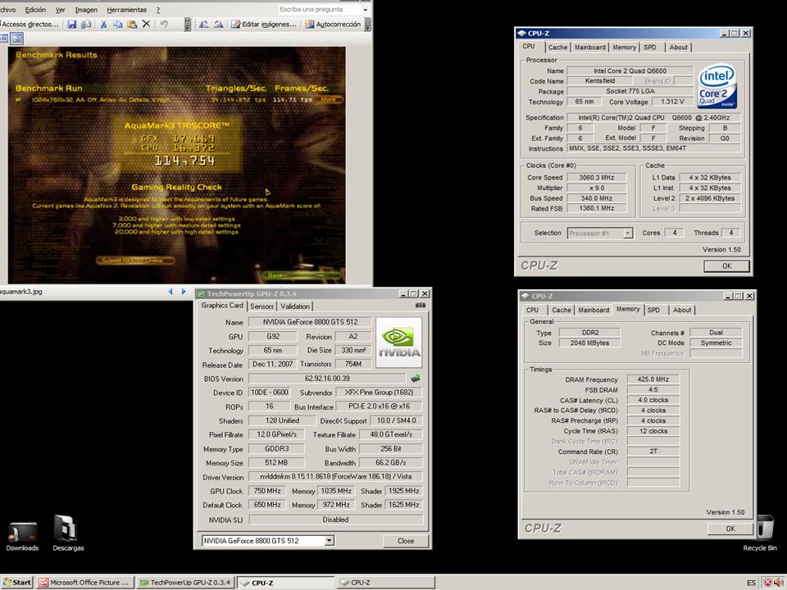Switch to TechPowerUp GPU-Z taskbar item
Image resolution: width=787 pixels, height=590 pixels.
[x=184, y=583]
